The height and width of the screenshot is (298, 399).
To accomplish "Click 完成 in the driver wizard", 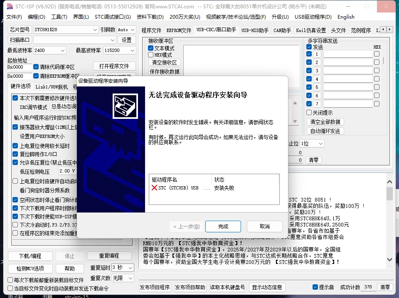I will tap(223, 227).
